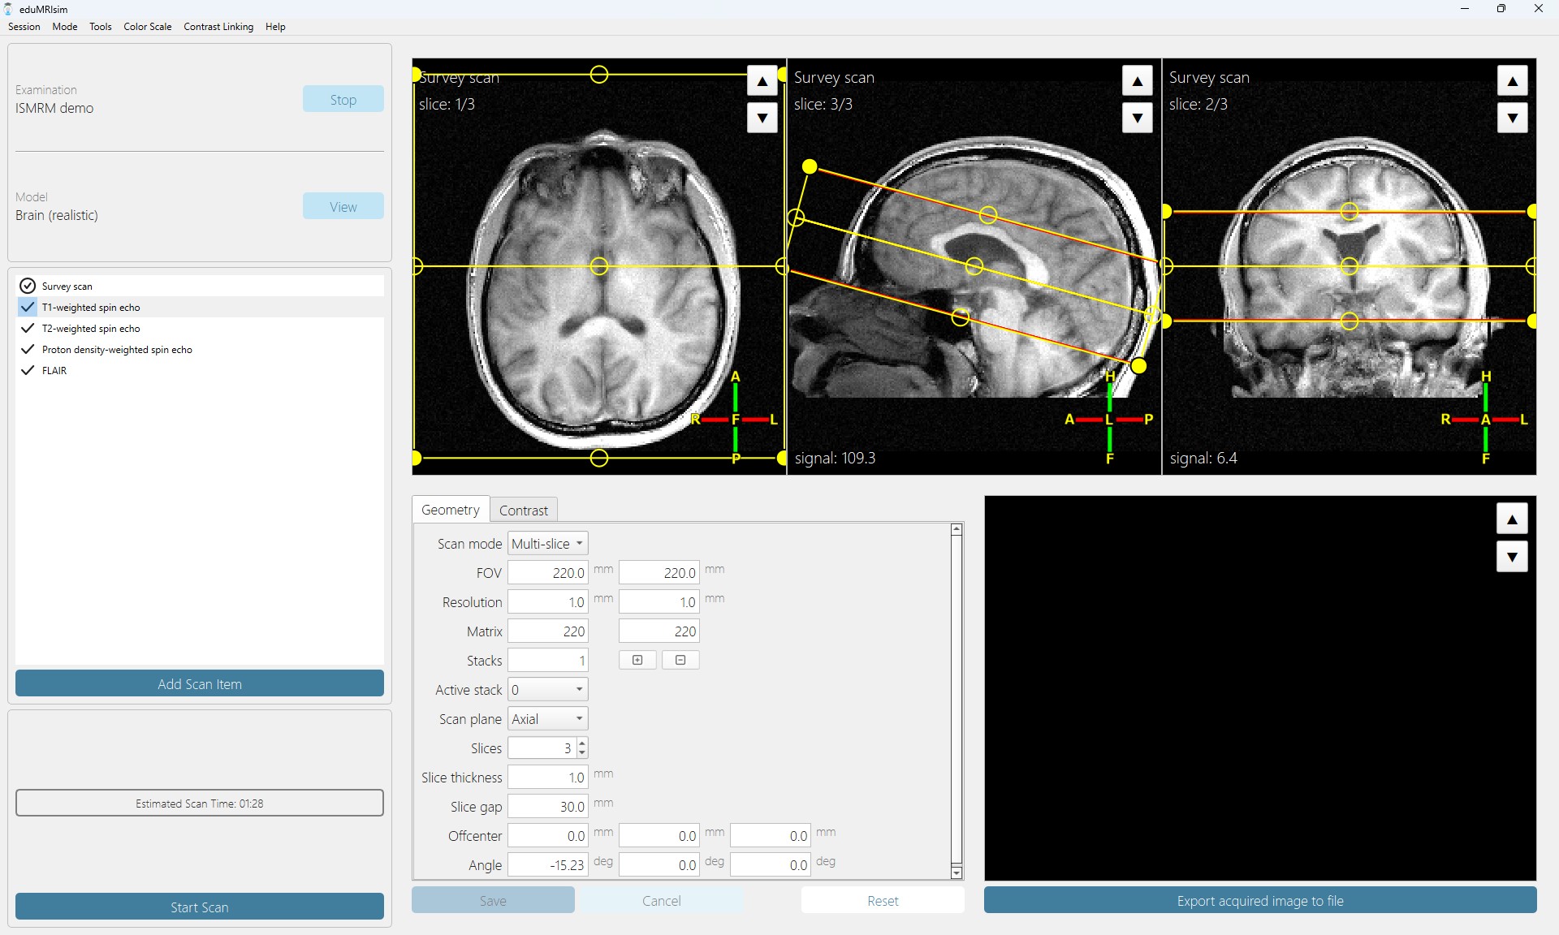Add a stack with the plus button
The width and height of the screenshot is (1559, 935).
click(x=637, y=660)
